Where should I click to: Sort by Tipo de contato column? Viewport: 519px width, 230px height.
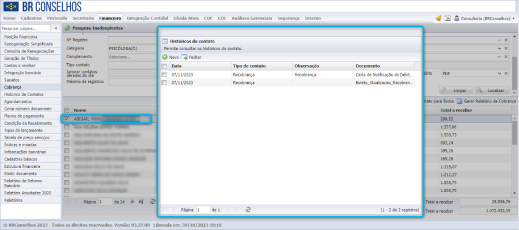262,66
